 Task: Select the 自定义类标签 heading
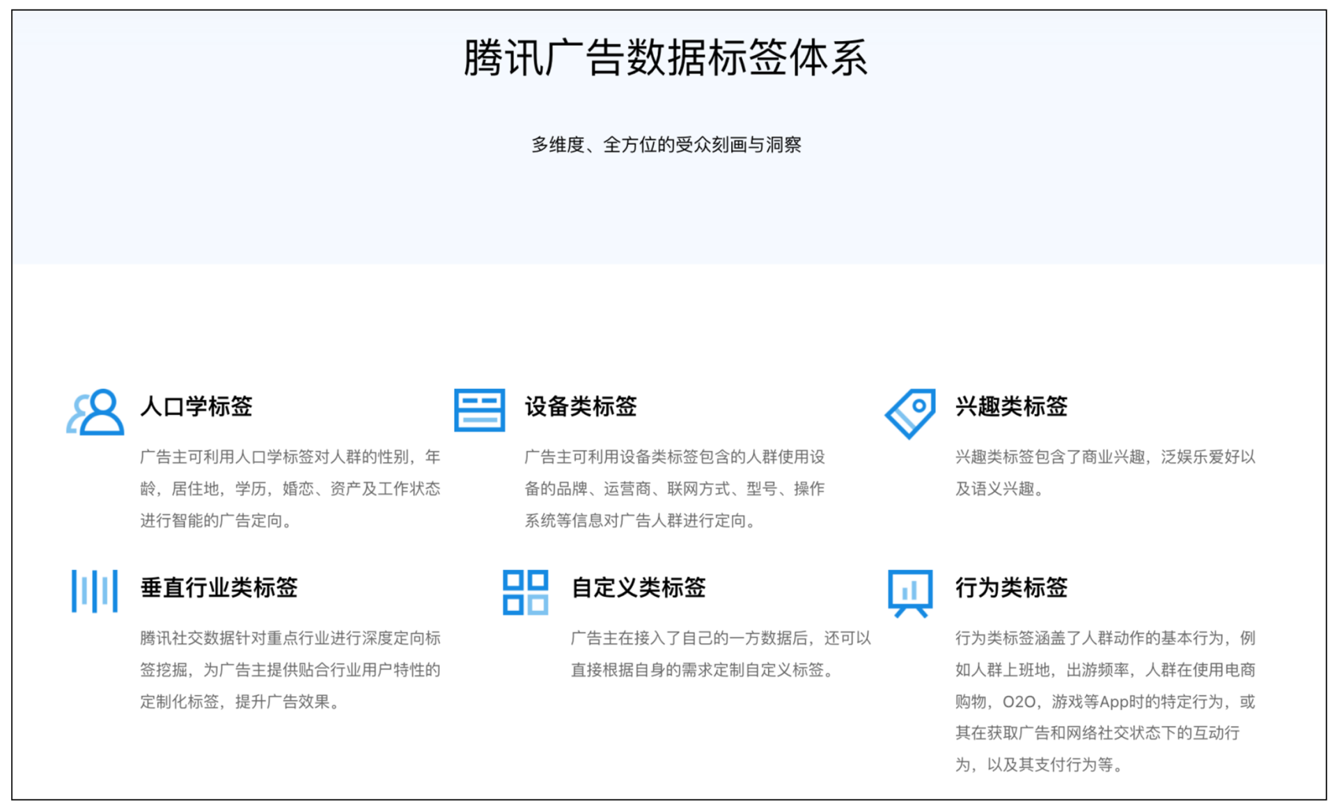coord(639,589)
